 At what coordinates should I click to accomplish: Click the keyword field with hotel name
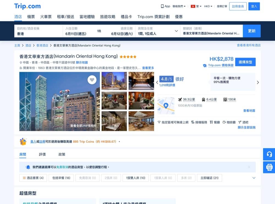[x=211, y=31]
